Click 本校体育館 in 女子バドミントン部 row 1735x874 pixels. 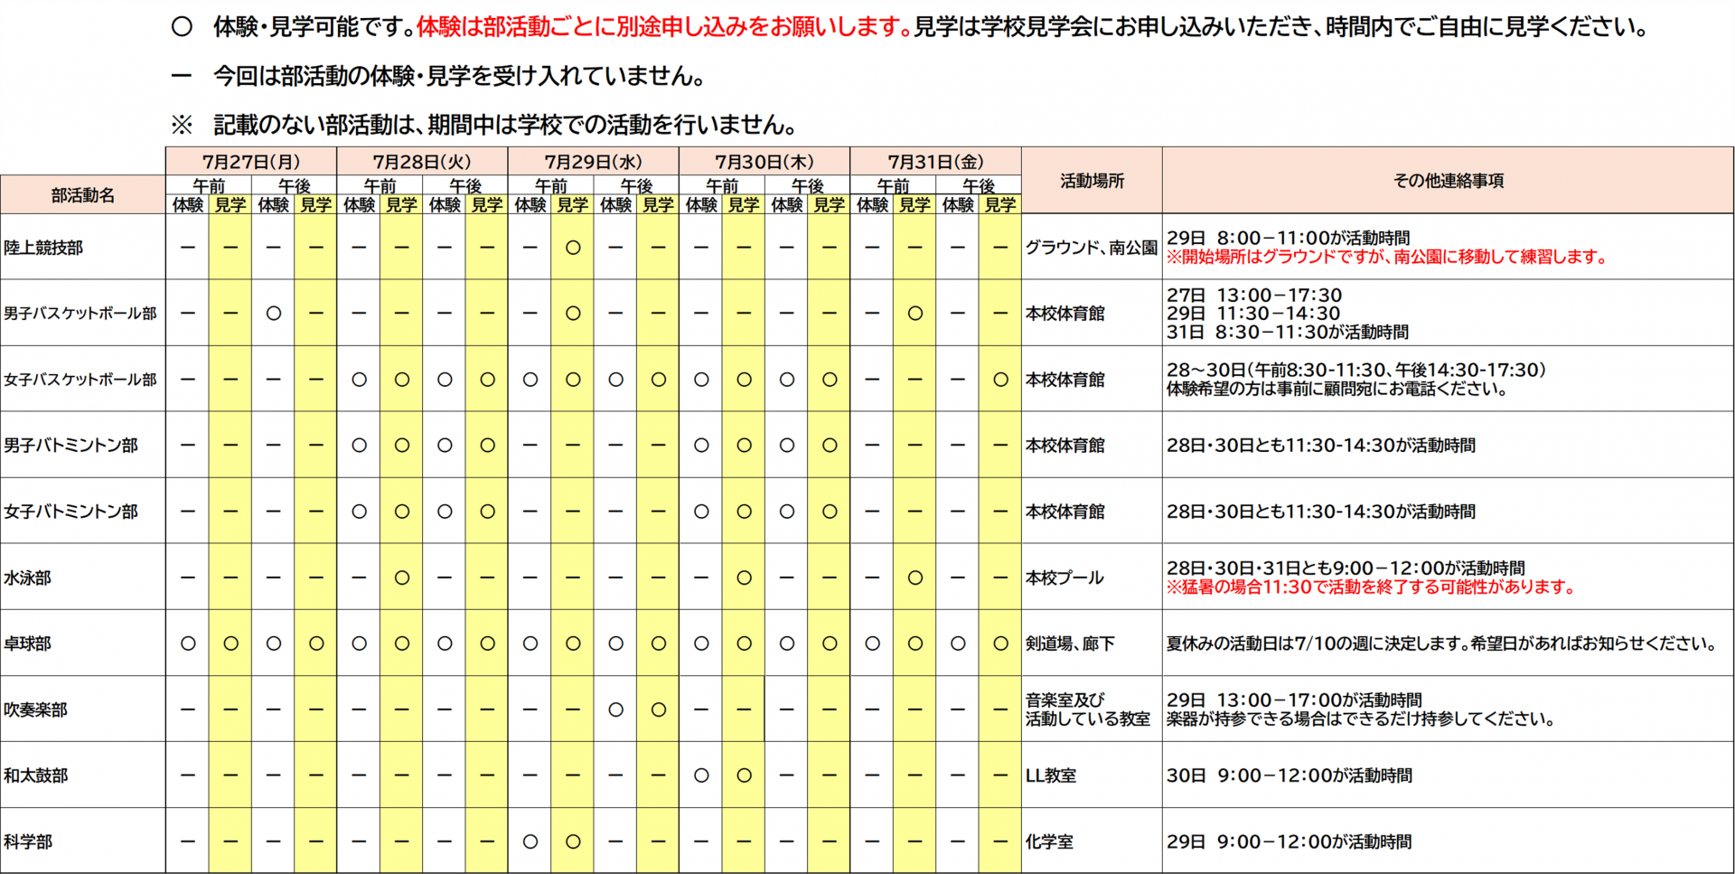coord(1065,512)
